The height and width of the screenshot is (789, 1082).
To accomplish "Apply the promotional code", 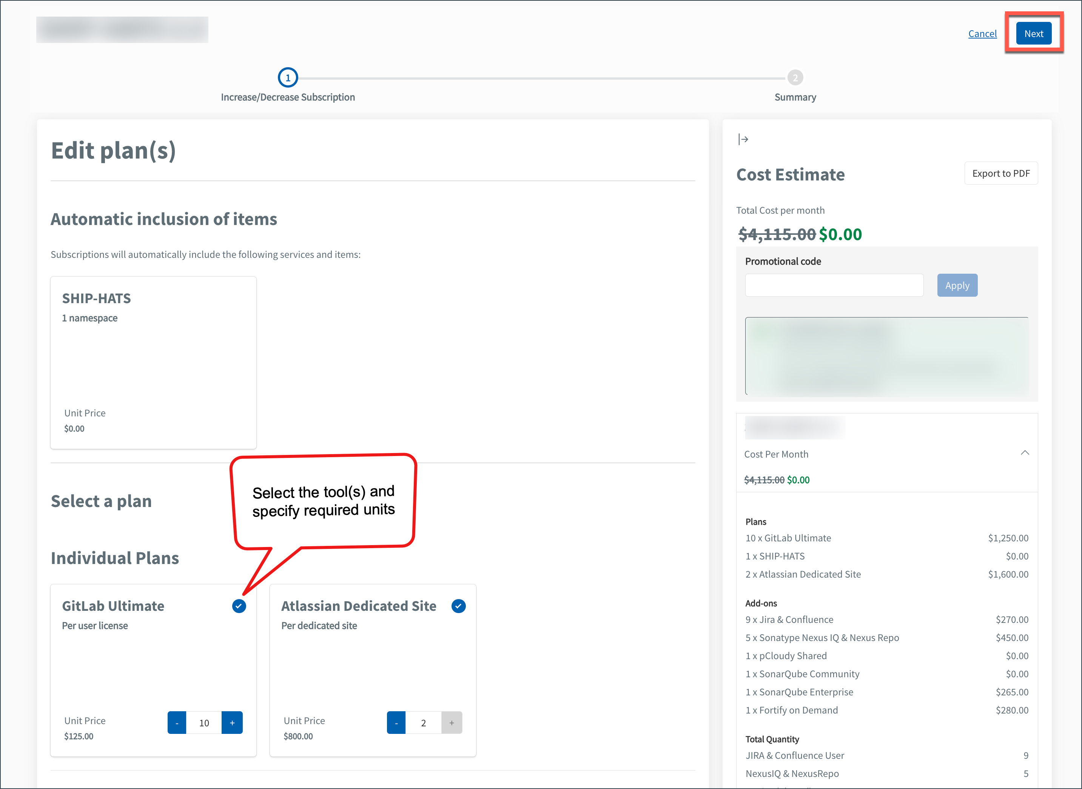I will (957, 285).
